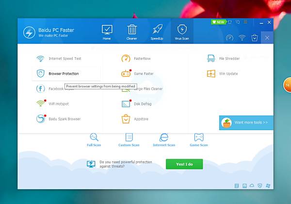
Task: Minimize the Baidu PC Faster window
Action: pyautogui.click(x=261, y=23)
